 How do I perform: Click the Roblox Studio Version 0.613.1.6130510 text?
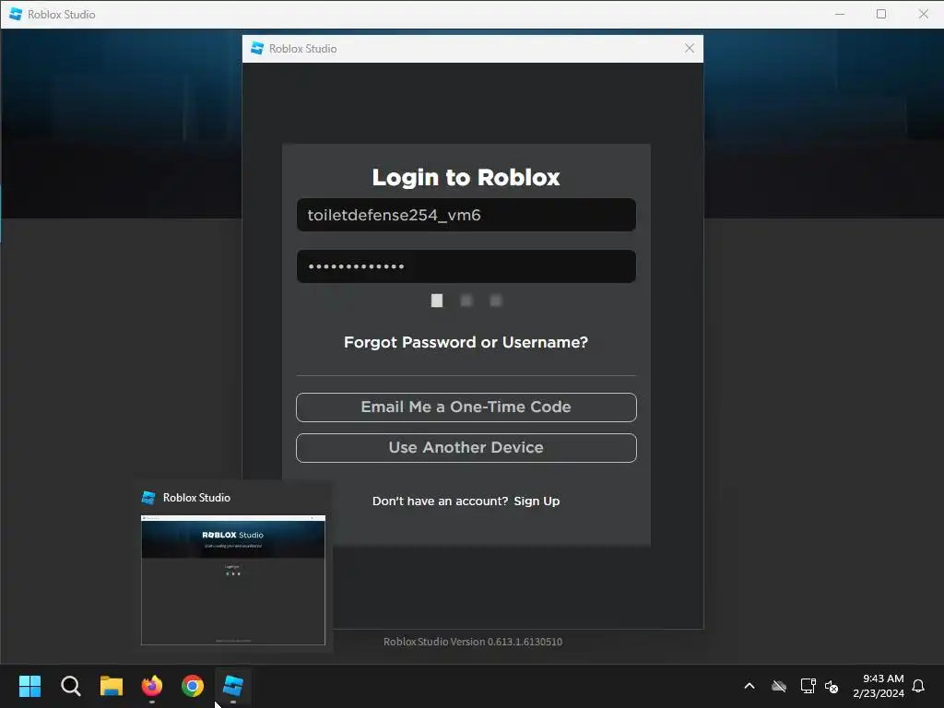pyautogui.click(x=473, y=642)
